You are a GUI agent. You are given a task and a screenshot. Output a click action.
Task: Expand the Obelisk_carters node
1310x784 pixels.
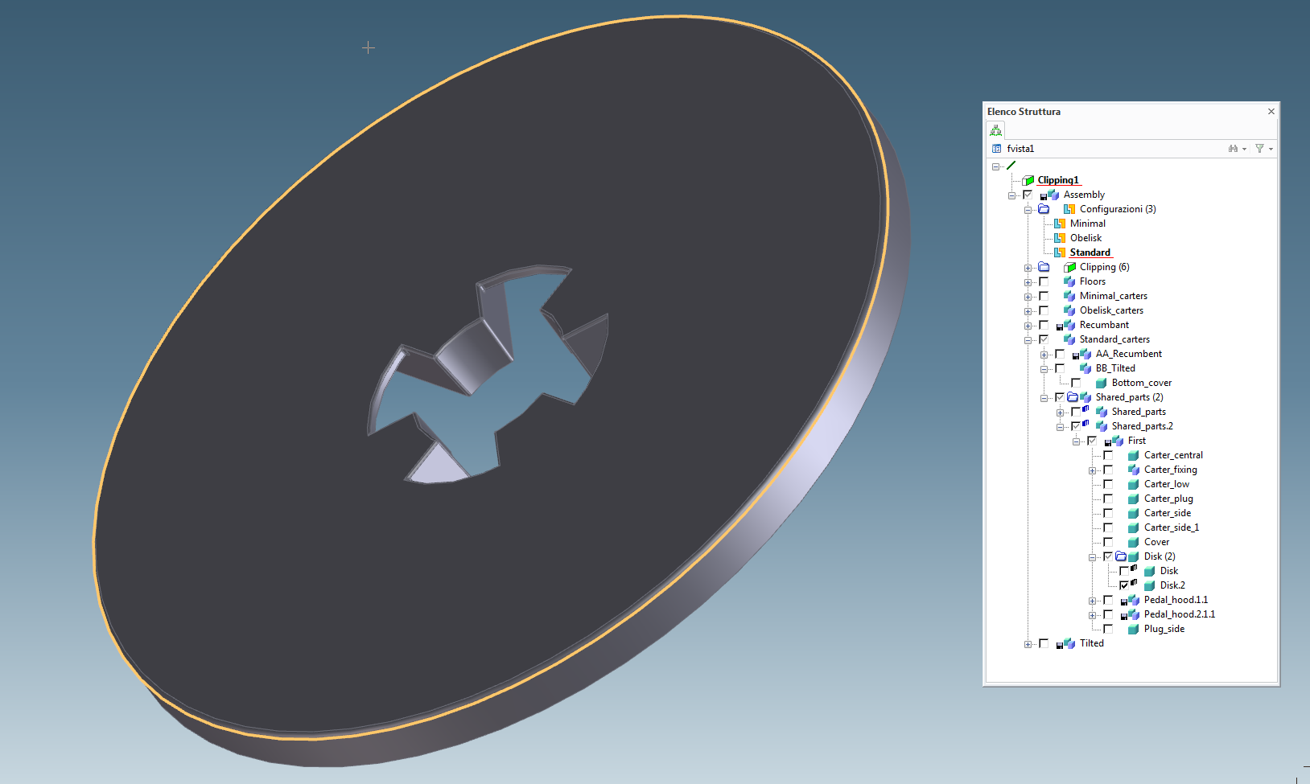point(1028,311)
